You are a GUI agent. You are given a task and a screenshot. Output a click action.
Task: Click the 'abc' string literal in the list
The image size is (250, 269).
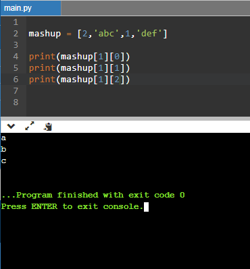[107, 34]
